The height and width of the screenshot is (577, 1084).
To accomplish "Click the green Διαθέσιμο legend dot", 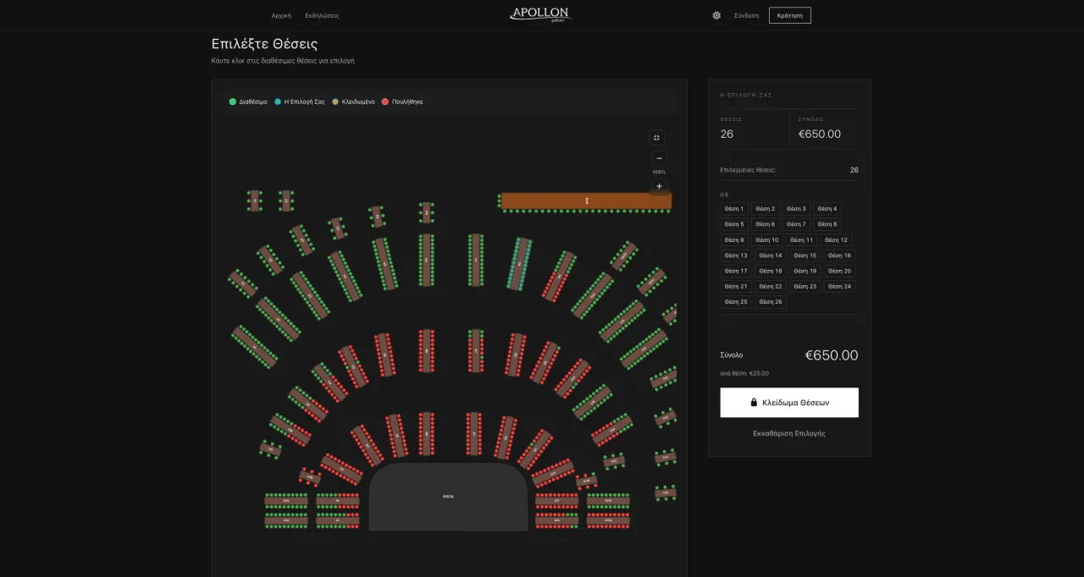I will 233,102.
